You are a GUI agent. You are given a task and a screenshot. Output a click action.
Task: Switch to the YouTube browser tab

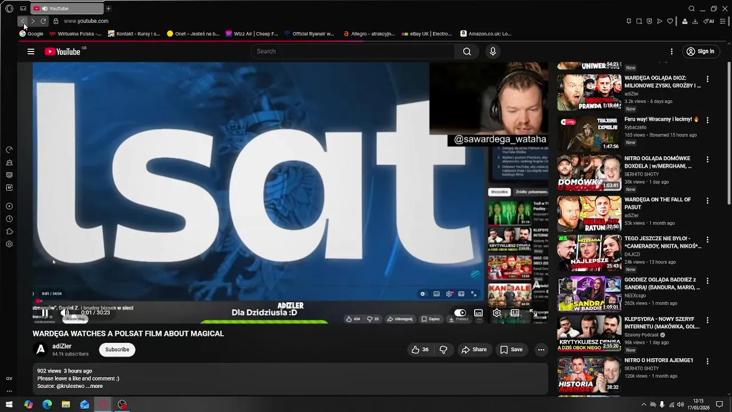coord(67,9)
